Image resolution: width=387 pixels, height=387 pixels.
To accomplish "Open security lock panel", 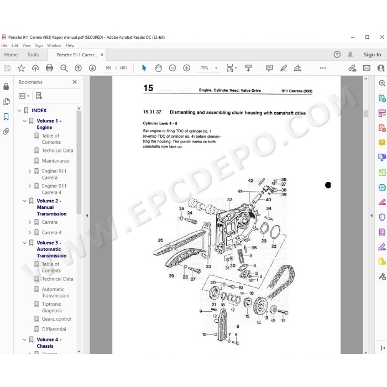I will pyautogui.click(x=6, y=86).
